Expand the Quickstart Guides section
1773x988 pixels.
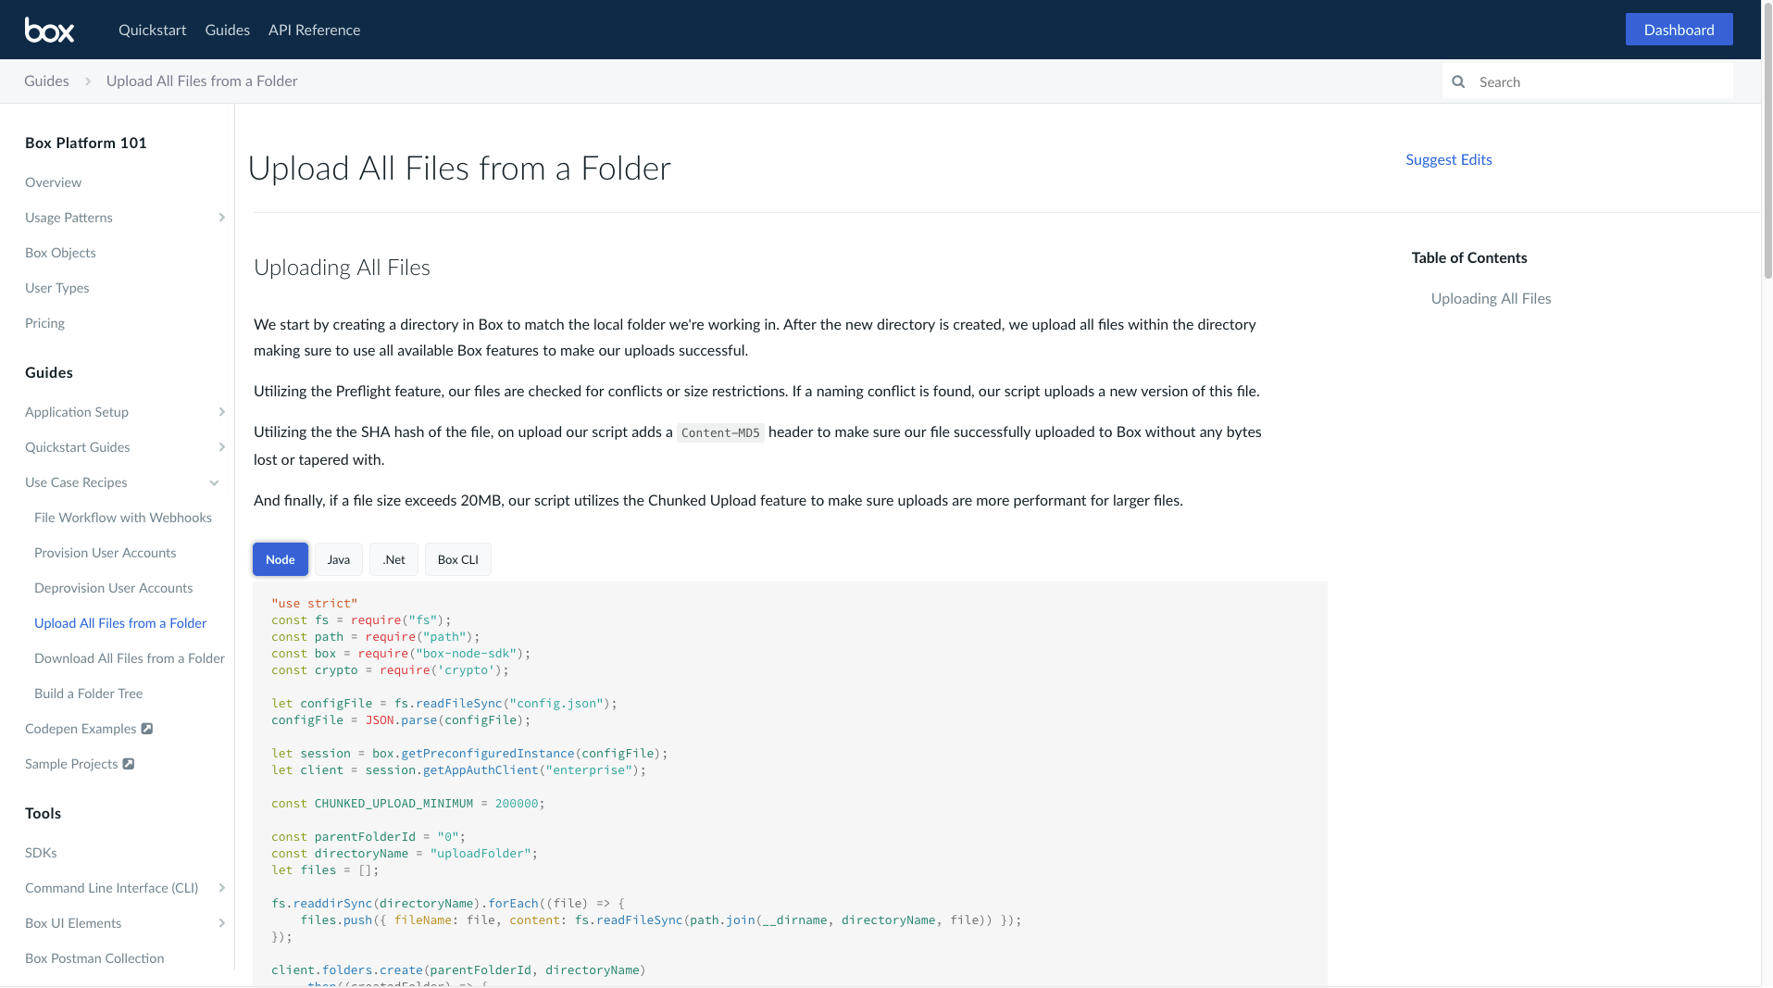point(221,447)
